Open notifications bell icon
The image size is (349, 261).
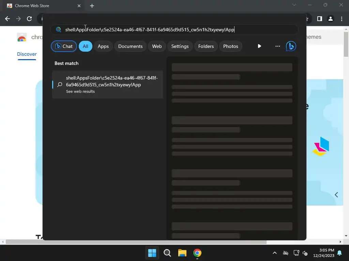[x=340, y=253]
